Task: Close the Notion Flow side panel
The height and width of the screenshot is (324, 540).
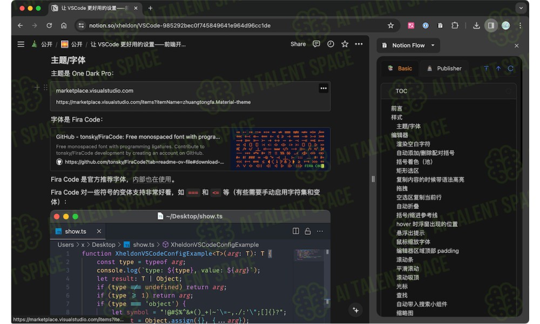Action: click(517, 45)
